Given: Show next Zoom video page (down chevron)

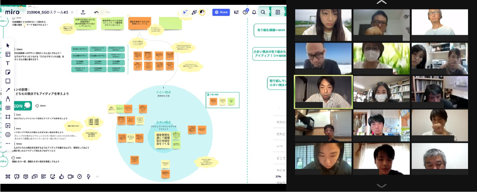Looking at the screenshot, I should pyautogui.click(x=381, y=185).
